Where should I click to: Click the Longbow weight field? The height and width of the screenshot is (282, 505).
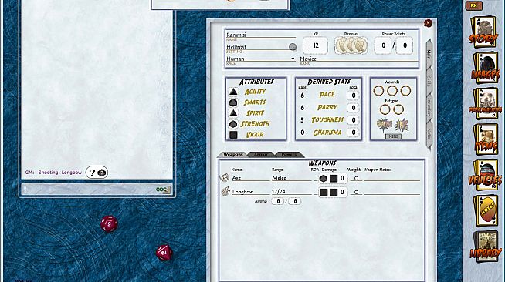(356, 192)
